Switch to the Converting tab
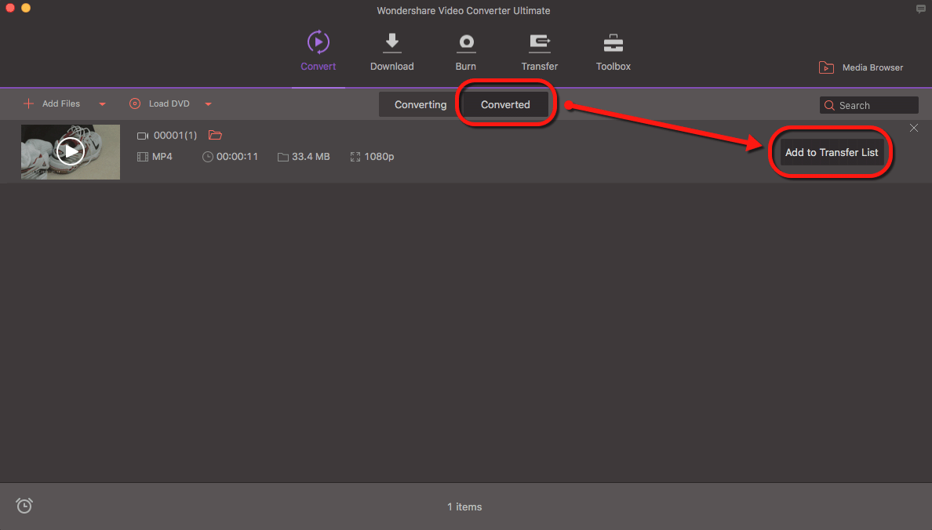Viewport: 932px width, 530px height. coord(420,104)
